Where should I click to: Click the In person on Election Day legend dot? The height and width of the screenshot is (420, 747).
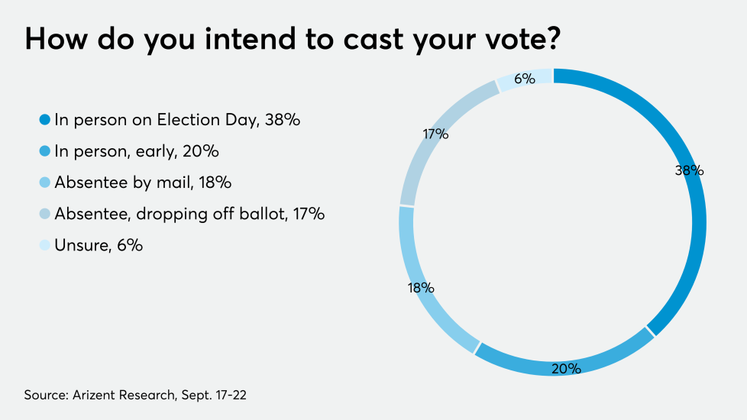(x=44, y=120)
